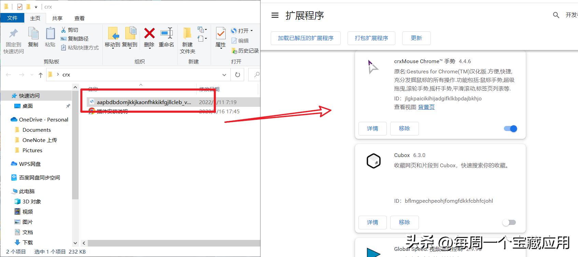578x257 pixels.
Task: Open the extensions page hamburger menu
Action: tap(275, 15)
